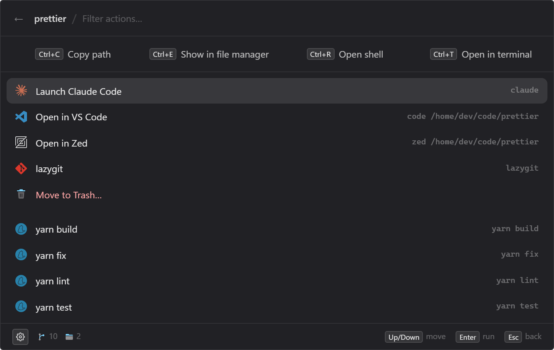This screenshot has width=554, height=350.
Task: Click the branch count 10
Action: click(53, 336)
